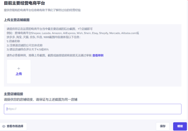Click the text 1) 店铺名称
The width and height of the screenshot is (188, 131).
[x=13, y=41]
